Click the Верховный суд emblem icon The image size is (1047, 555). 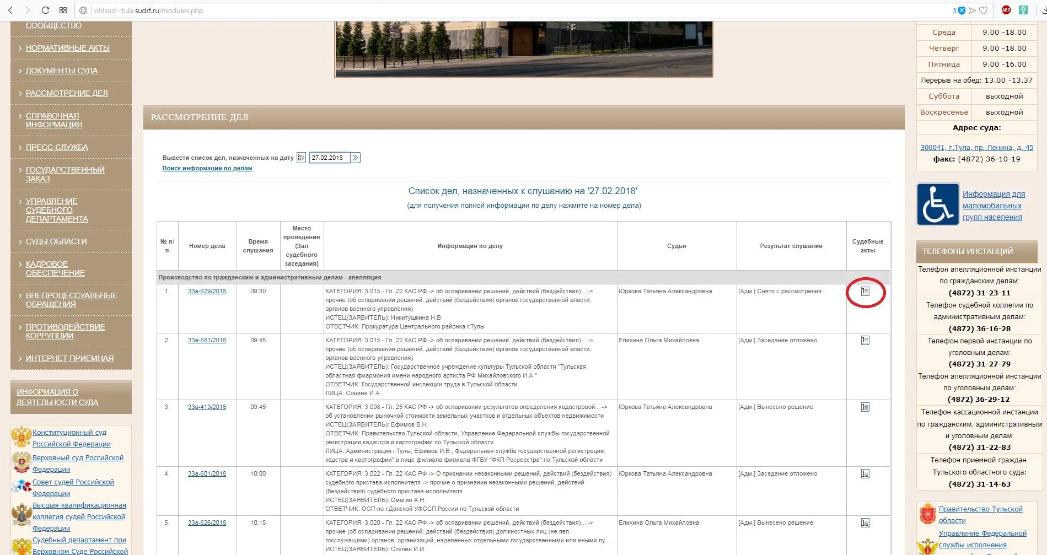tap(22, 462)
